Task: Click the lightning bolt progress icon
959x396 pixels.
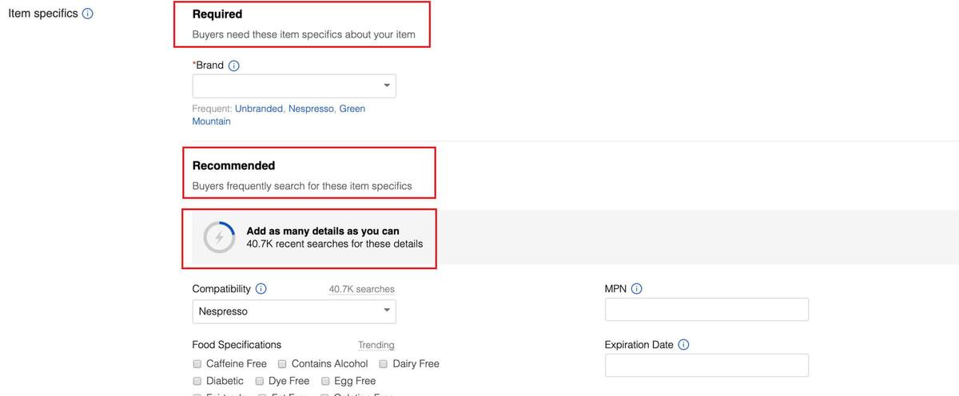Action: point(219,237)
